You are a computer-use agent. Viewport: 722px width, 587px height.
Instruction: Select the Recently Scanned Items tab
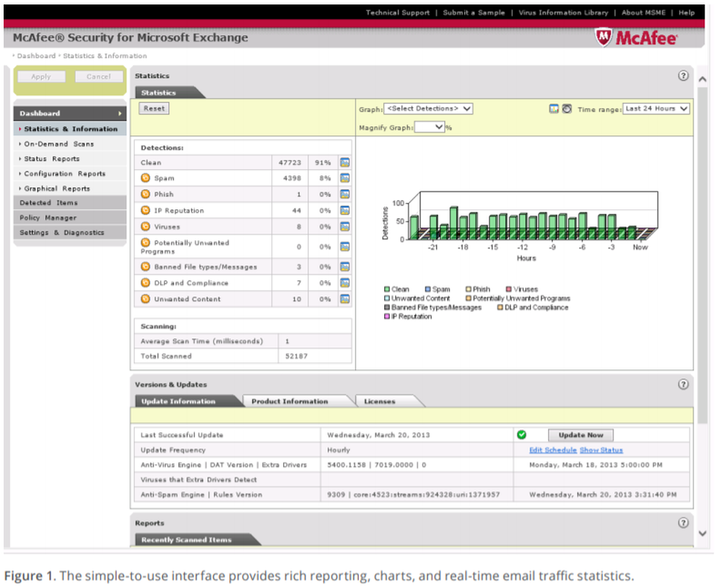tap(196, 539)
